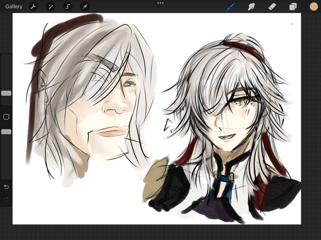Activate the Eraser tool
The width and height of the screenshot is (321, 240).
272,6
